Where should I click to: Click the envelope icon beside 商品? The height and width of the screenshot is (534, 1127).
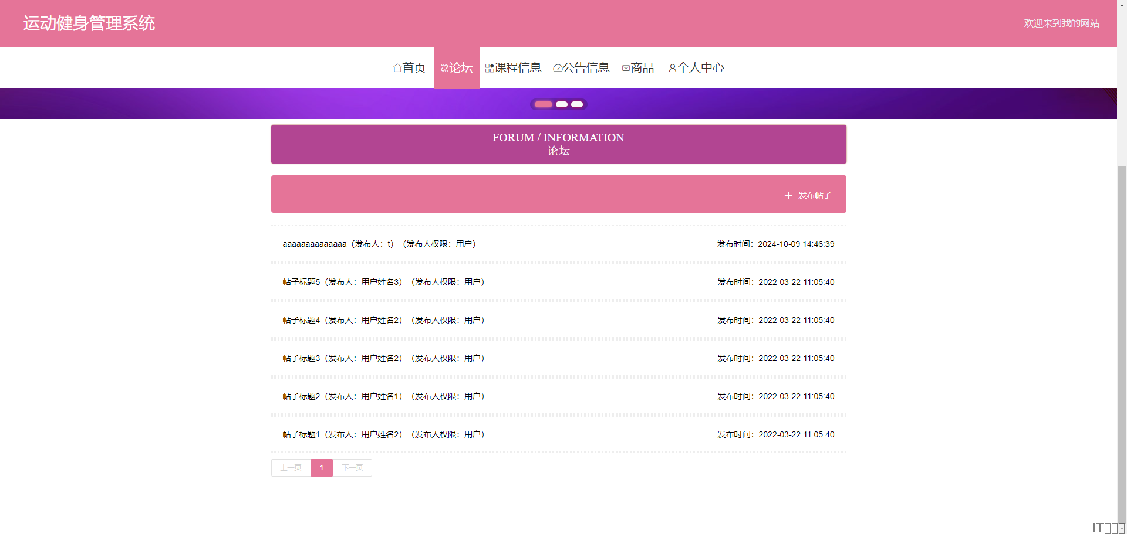pyautogui.click(x=626, y=68)
